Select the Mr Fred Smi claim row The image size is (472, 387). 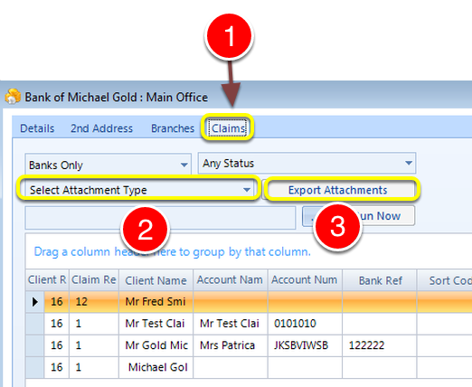(249, 302)
